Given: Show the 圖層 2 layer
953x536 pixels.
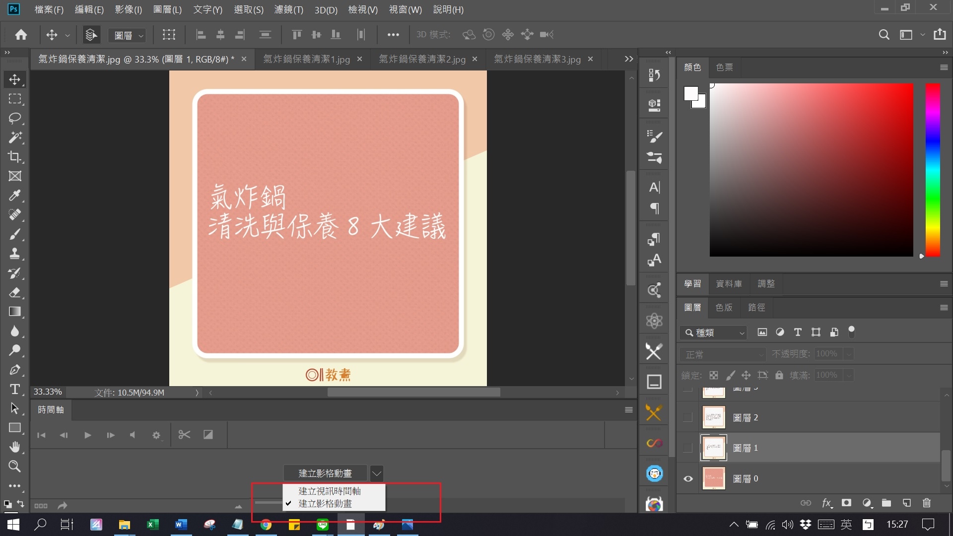Looking at the screenshot, I should 687,417.
